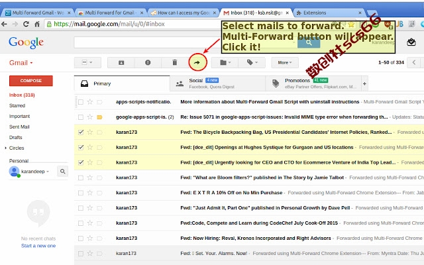The height and width of the screenshot is (265, 424).
Task: Open the Move to folder dropdown
Action: [x=225, y=62]
